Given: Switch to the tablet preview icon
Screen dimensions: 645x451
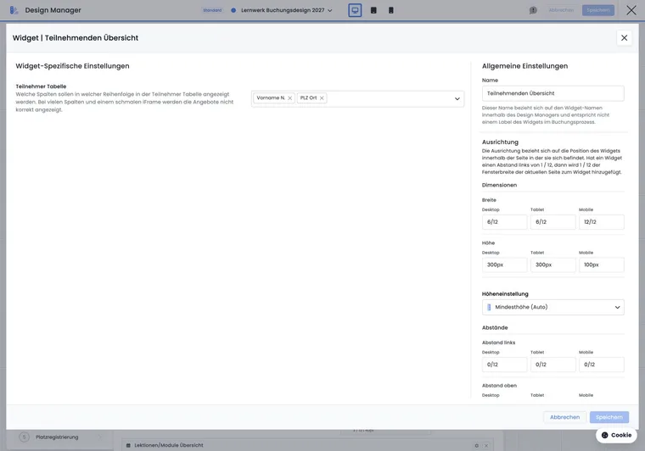Looking at the screenshot, I should 373,10.
